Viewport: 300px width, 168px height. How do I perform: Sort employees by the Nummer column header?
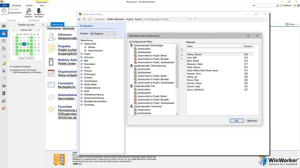click(248, 46)
